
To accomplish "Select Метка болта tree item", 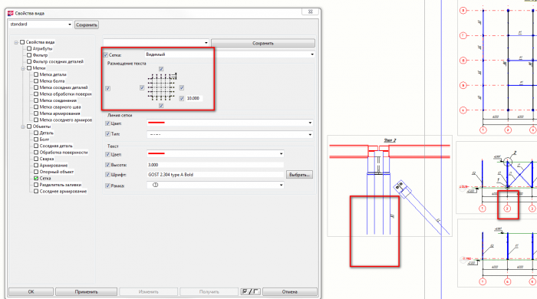I will pos(52,81).
